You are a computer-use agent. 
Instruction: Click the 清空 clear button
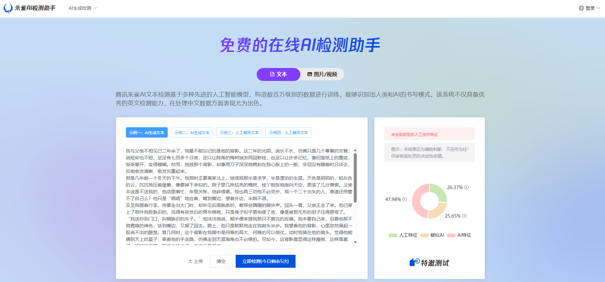tap(221, 261)
